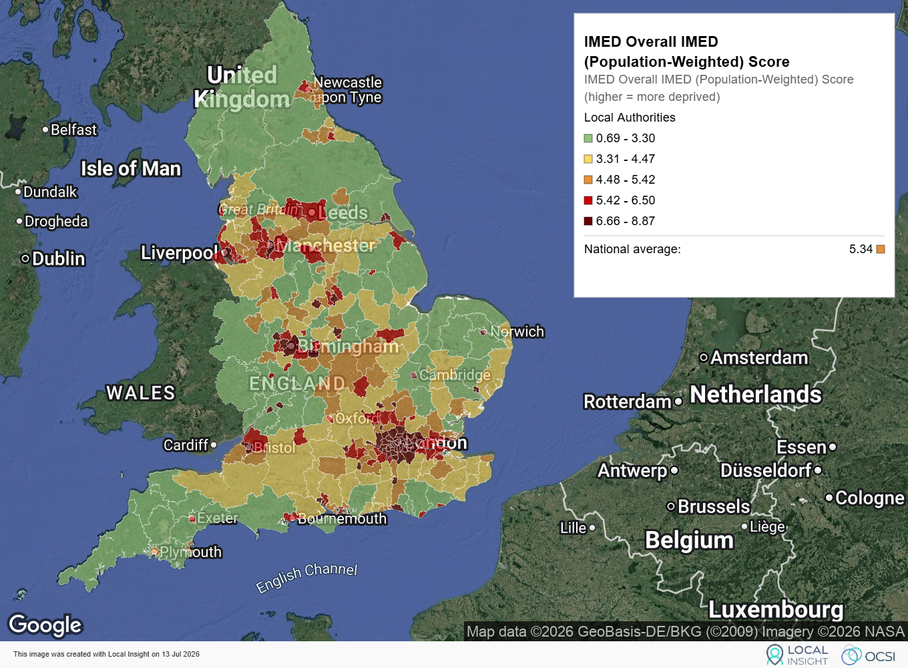Click the Leeds city marker dot
The width and height of the screenshot is (908, 668).
pos(312,212)
